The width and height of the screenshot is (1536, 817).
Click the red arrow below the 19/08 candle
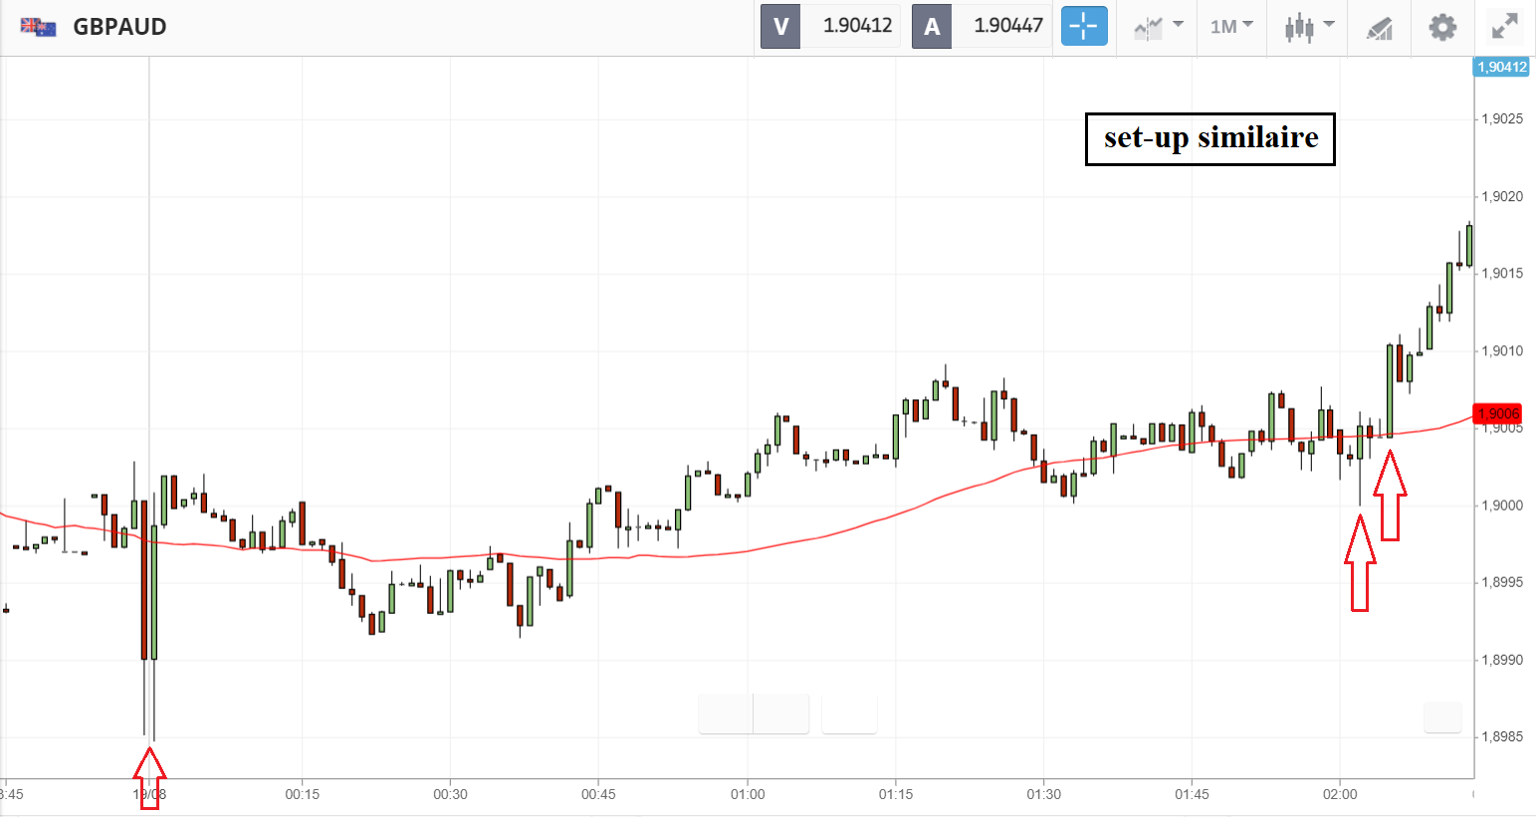click(x=149, y=777)
